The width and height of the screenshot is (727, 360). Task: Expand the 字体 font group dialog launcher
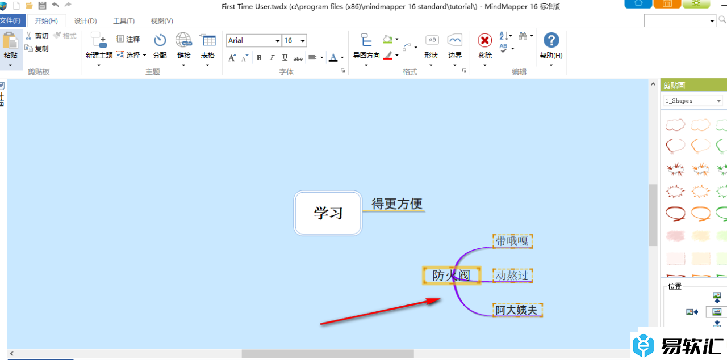[342, 70]
